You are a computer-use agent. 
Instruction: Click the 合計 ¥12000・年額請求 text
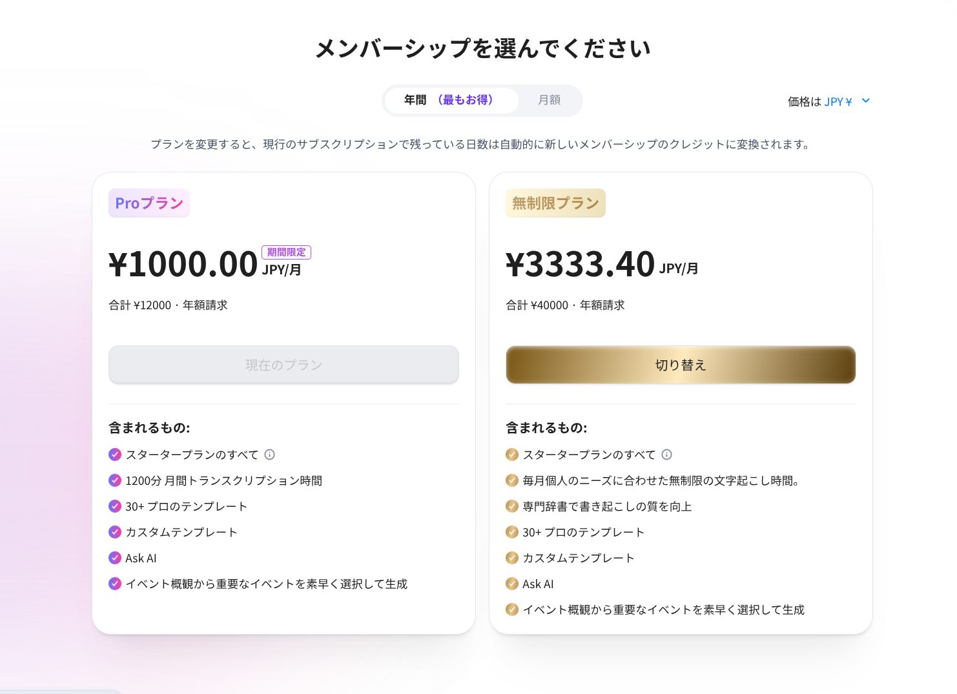168,305
